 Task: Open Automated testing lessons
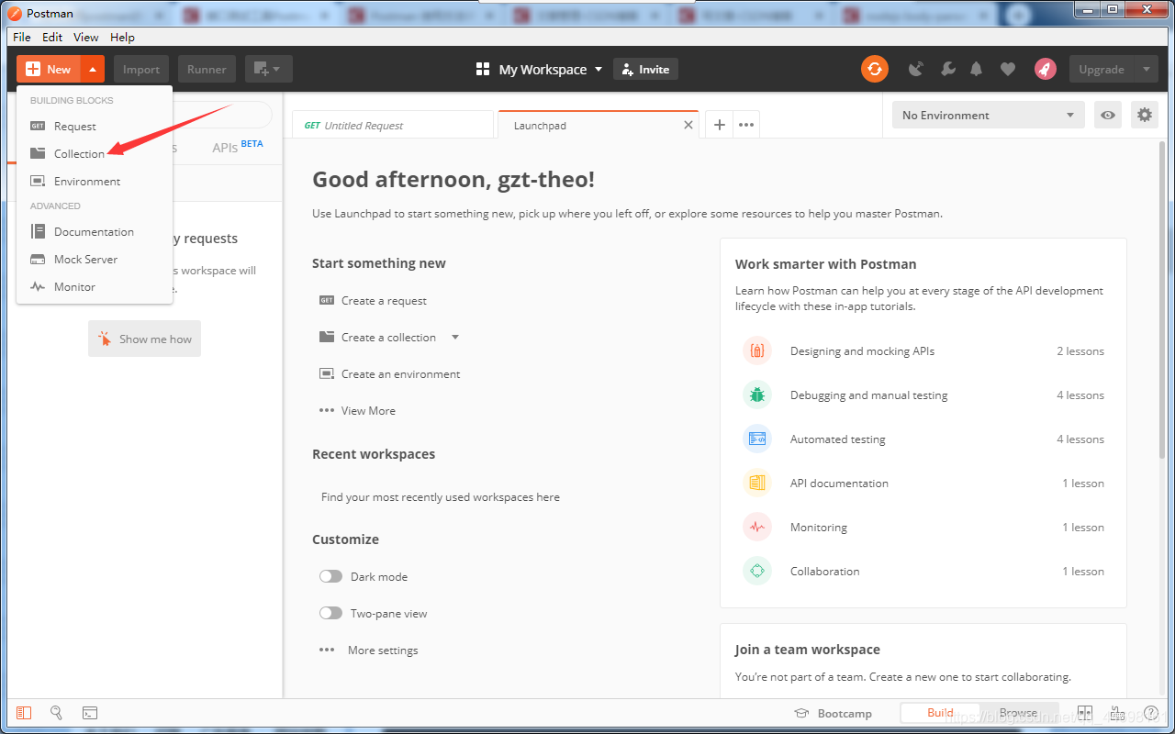tap(923, 439)
